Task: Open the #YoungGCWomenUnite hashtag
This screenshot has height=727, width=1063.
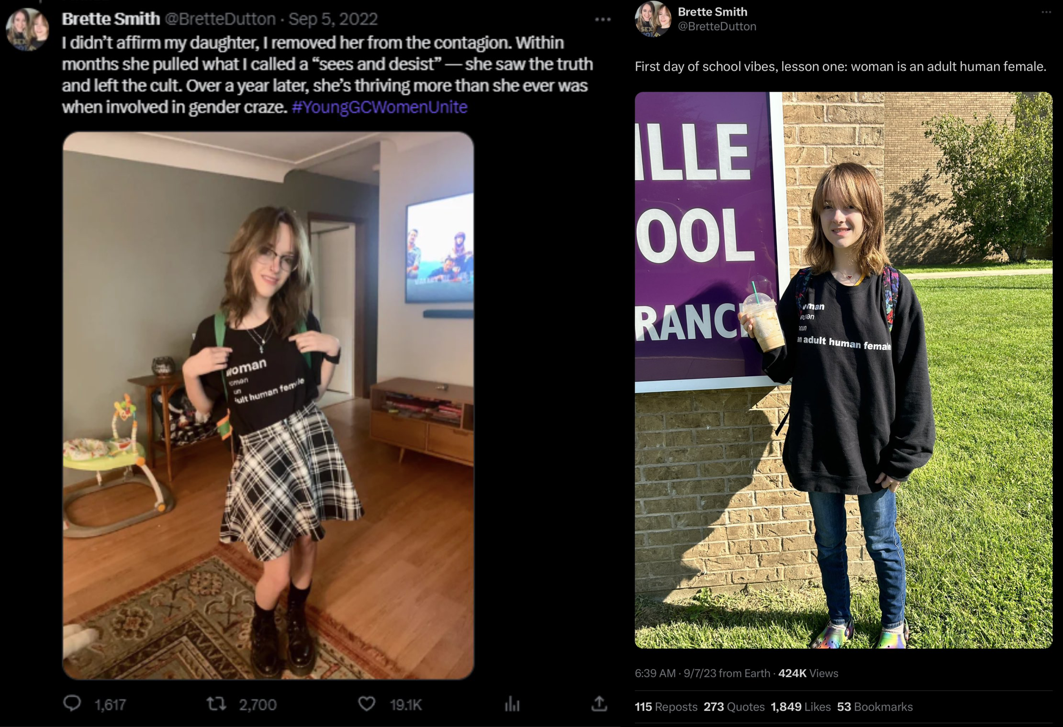Action: [x=379, y=107]
